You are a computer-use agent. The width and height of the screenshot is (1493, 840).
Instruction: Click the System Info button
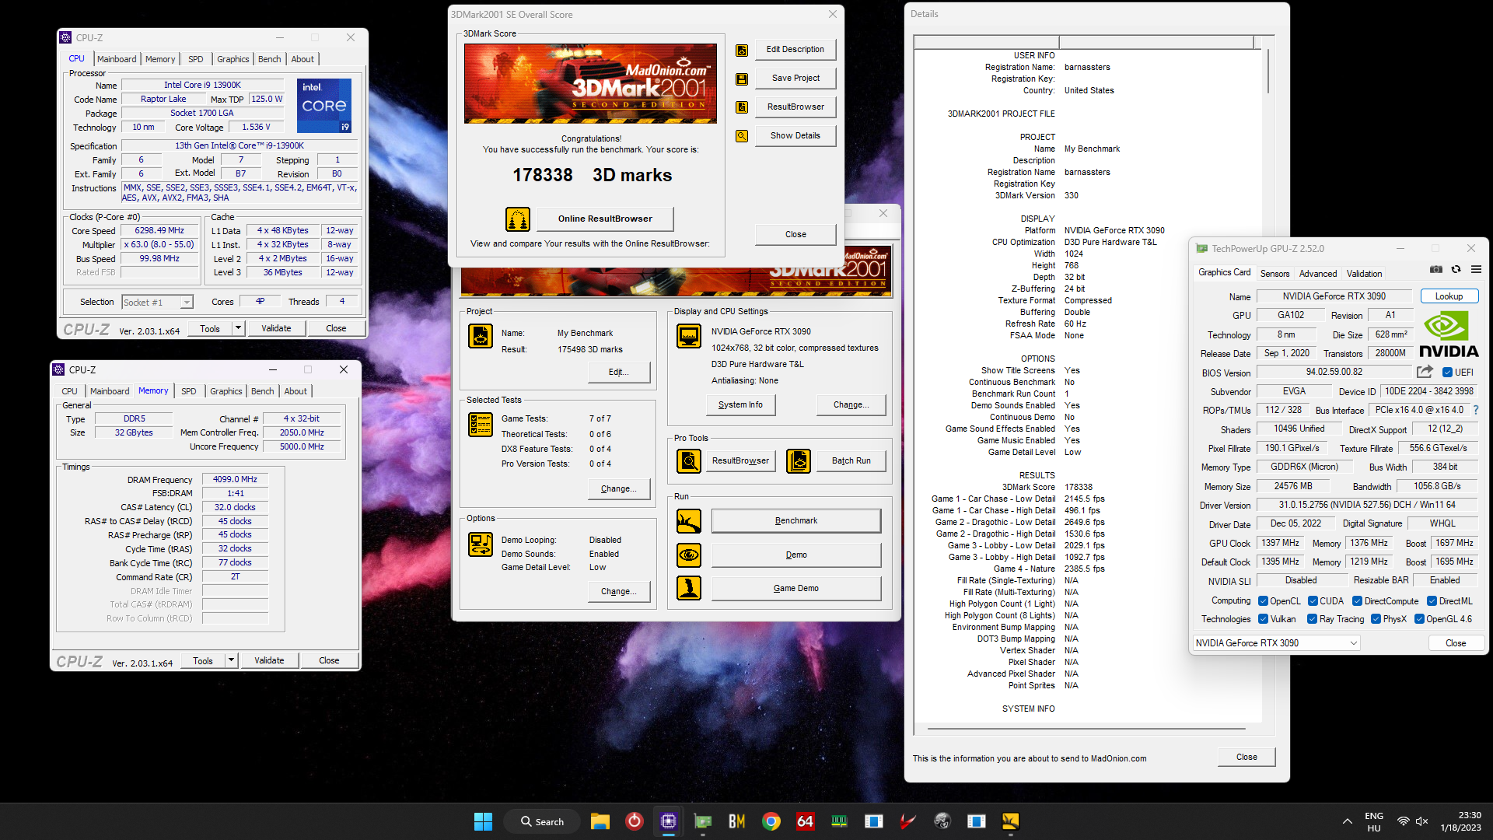click(x=740, y=404)
